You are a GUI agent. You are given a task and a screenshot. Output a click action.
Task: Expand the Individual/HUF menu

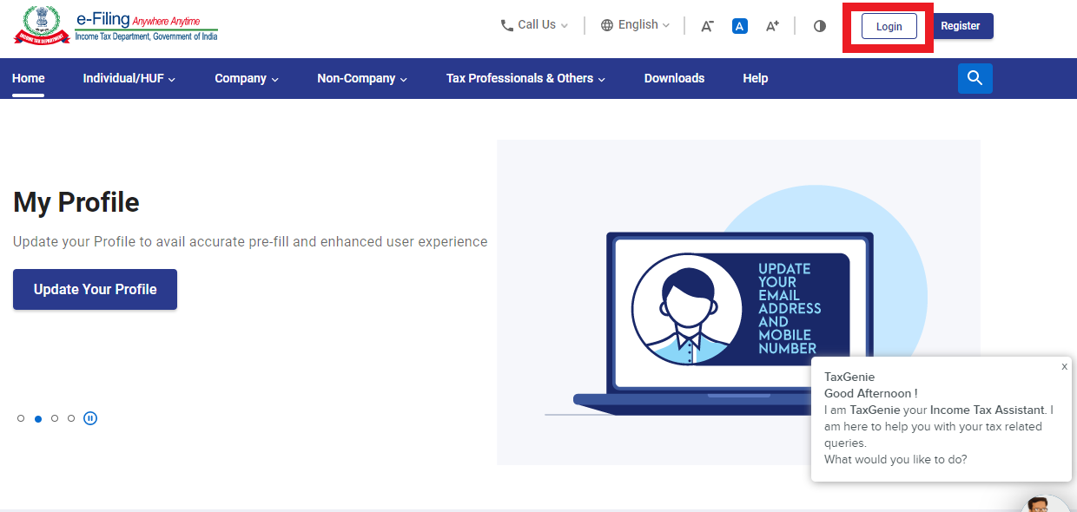[129, 78]
